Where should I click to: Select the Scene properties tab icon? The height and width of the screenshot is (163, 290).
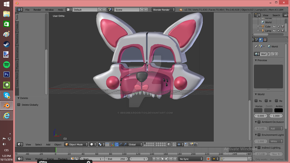pos(257,40)
